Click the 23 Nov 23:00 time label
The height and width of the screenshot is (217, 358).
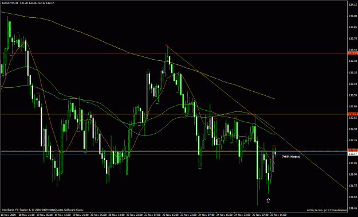(188, 215)
